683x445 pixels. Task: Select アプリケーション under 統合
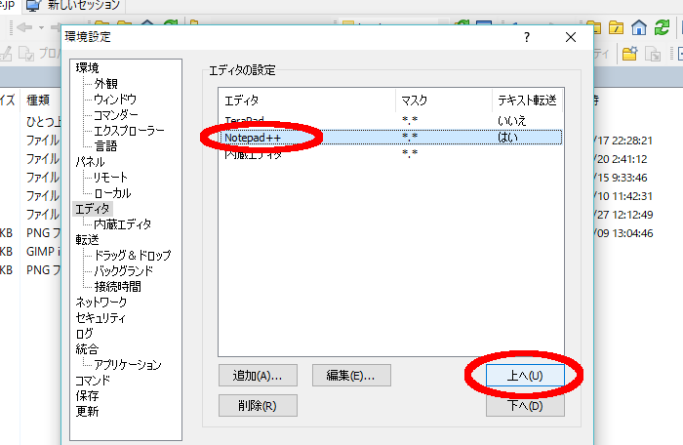pos(128,365)
